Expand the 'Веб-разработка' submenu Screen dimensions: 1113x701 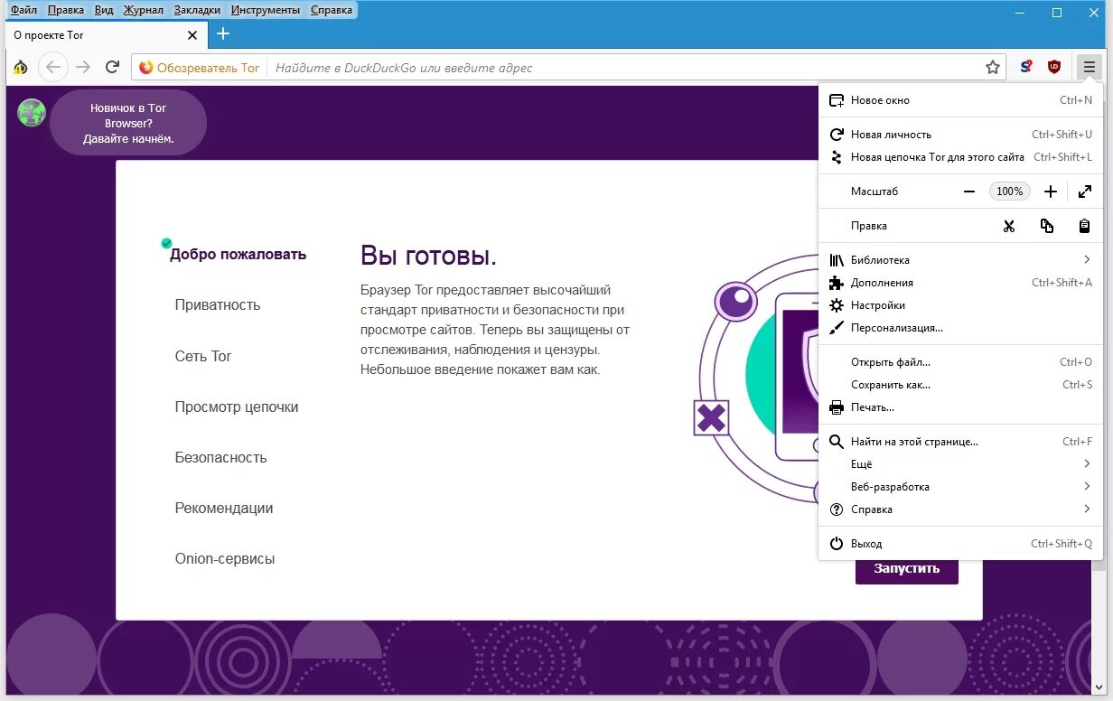tap(960, 487)
